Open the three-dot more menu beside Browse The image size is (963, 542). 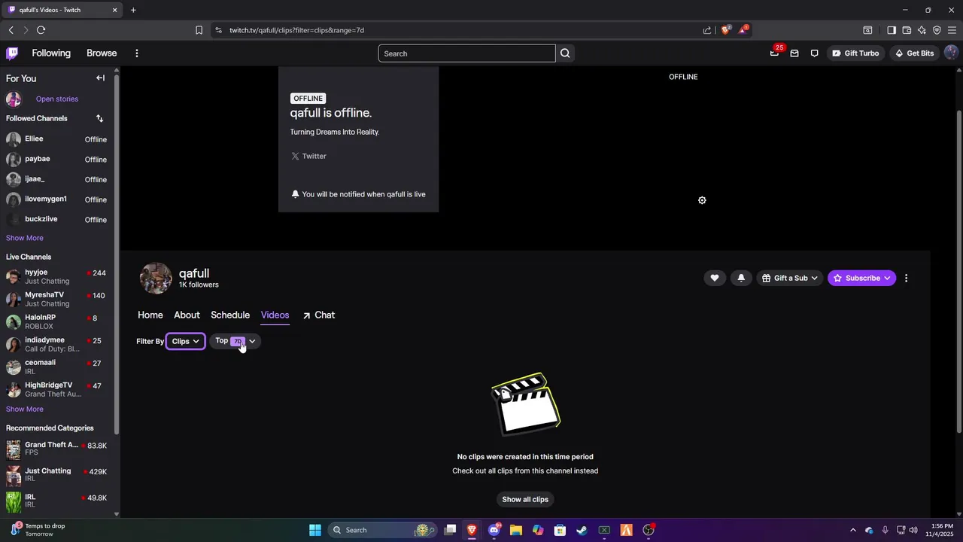[x=136, y=53]
